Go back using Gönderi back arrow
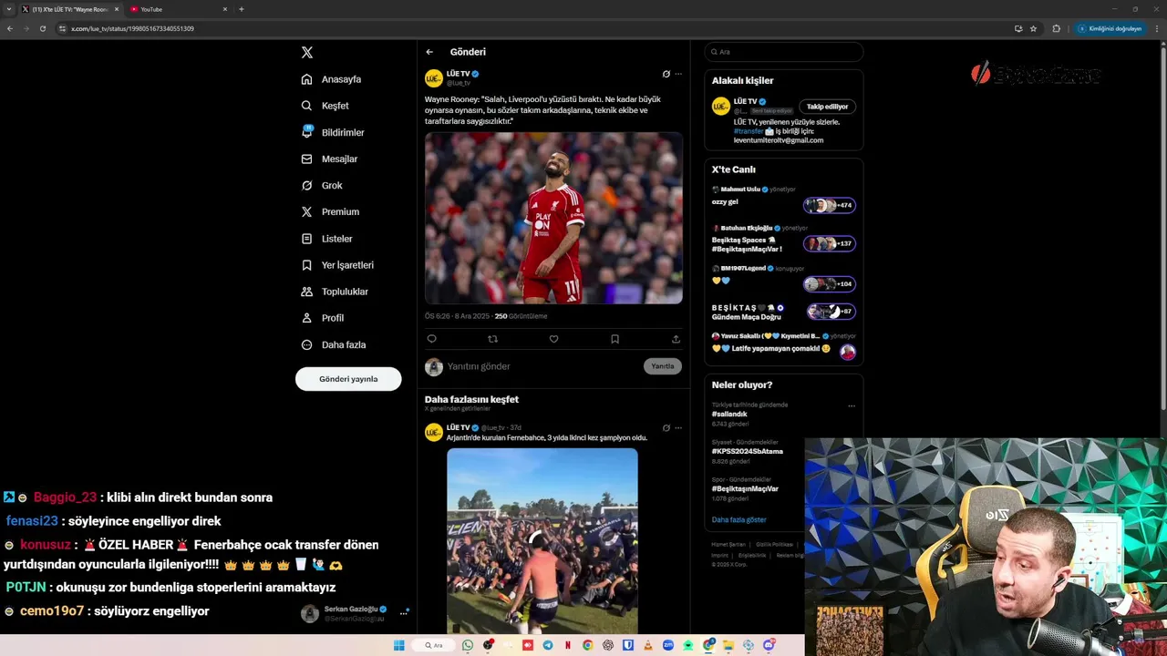This screenshot has width=1167, height=656. 429,52
